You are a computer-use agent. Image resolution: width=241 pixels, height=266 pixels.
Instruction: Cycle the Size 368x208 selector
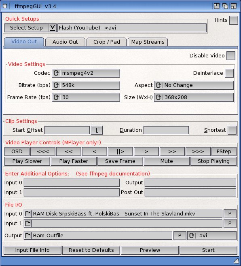point(194,97)
